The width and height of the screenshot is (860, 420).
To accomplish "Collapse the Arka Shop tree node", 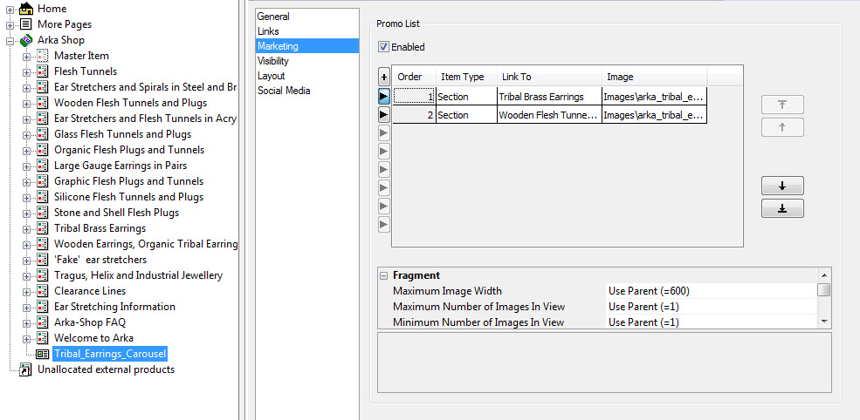I will coord(10,40).
